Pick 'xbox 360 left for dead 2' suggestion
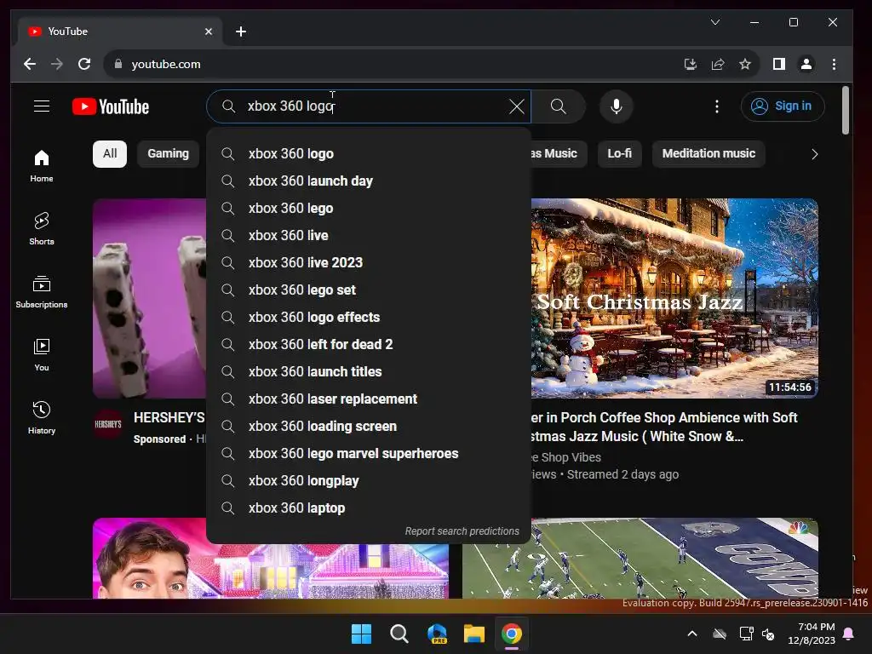This screenshot has height=654, width=872. pos(368,344)
